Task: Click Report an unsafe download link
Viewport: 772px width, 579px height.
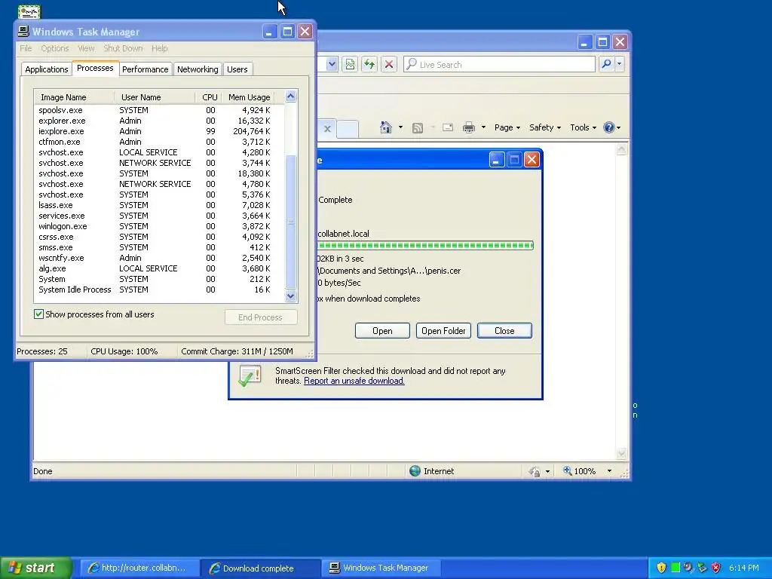Action: (354, 381)
